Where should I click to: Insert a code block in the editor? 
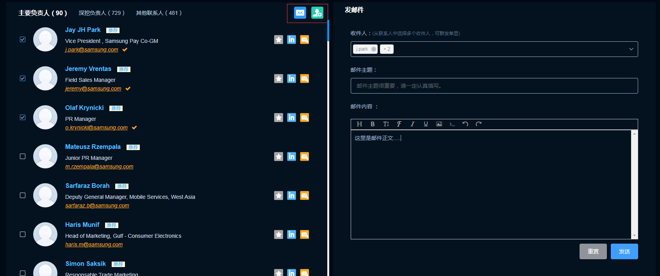[x=452, y=124]
